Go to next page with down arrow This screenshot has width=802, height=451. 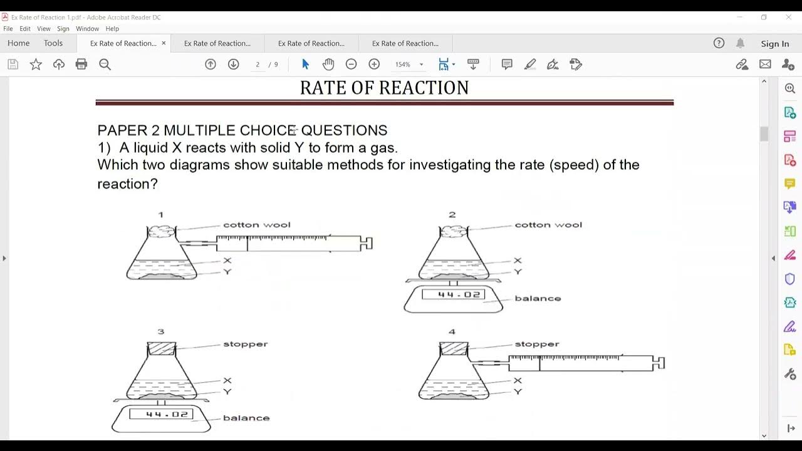point(234,64)
